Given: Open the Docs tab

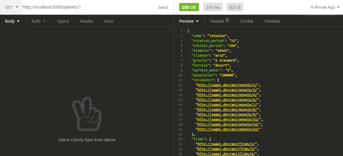Looking at the screenshot, I should 109,21.
